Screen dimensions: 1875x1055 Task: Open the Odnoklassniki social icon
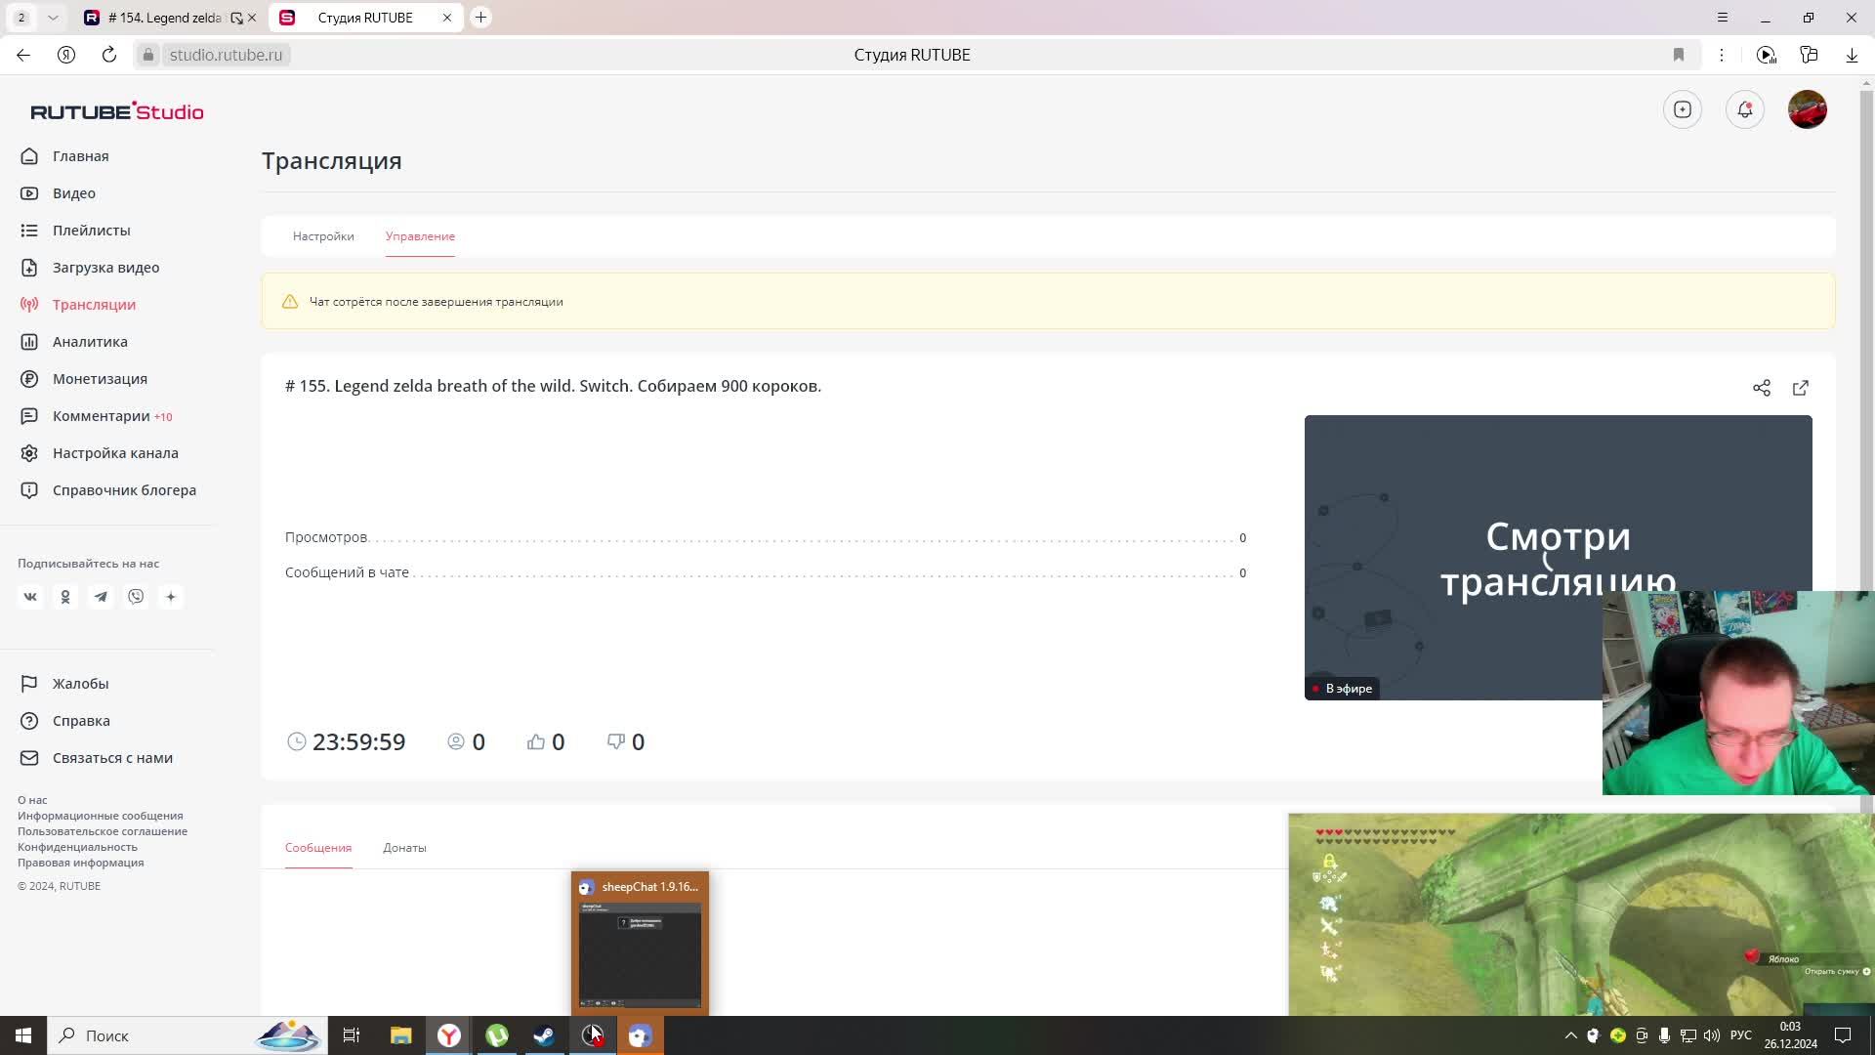[x=65, y=597]
